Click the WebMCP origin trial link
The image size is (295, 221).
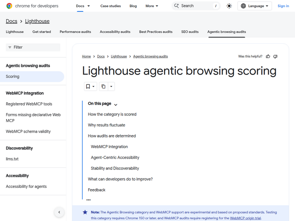pyautogui.click(x=245, y=218)
